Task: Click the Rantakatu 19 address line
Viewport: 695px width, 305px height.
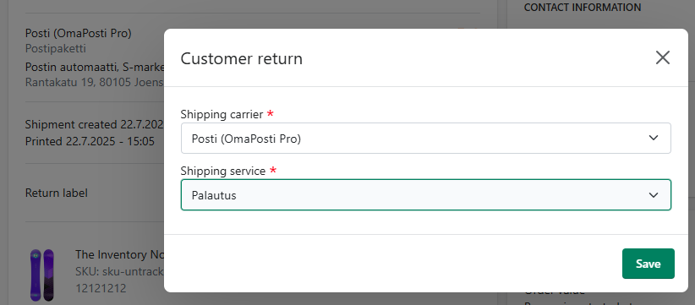Action: (x=95, y=82)
